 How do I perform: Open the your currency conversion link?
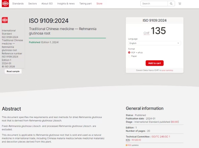pos(167,70)
